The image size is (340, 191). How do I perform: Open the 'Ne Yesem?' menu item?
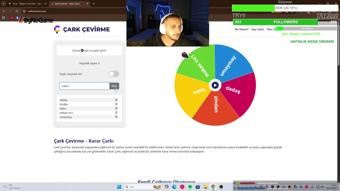241,29
